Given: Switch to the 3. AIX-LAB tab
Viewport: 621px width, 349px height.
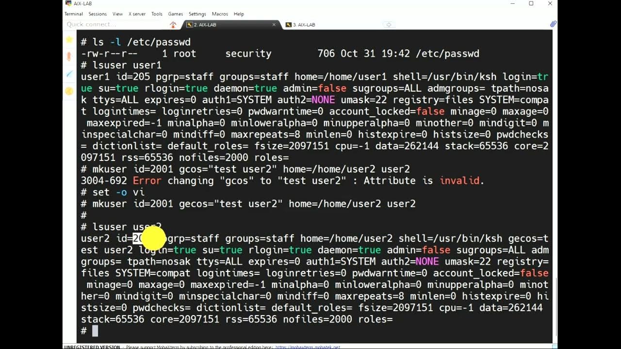Looking at the screenshot, I should point(301,25).
